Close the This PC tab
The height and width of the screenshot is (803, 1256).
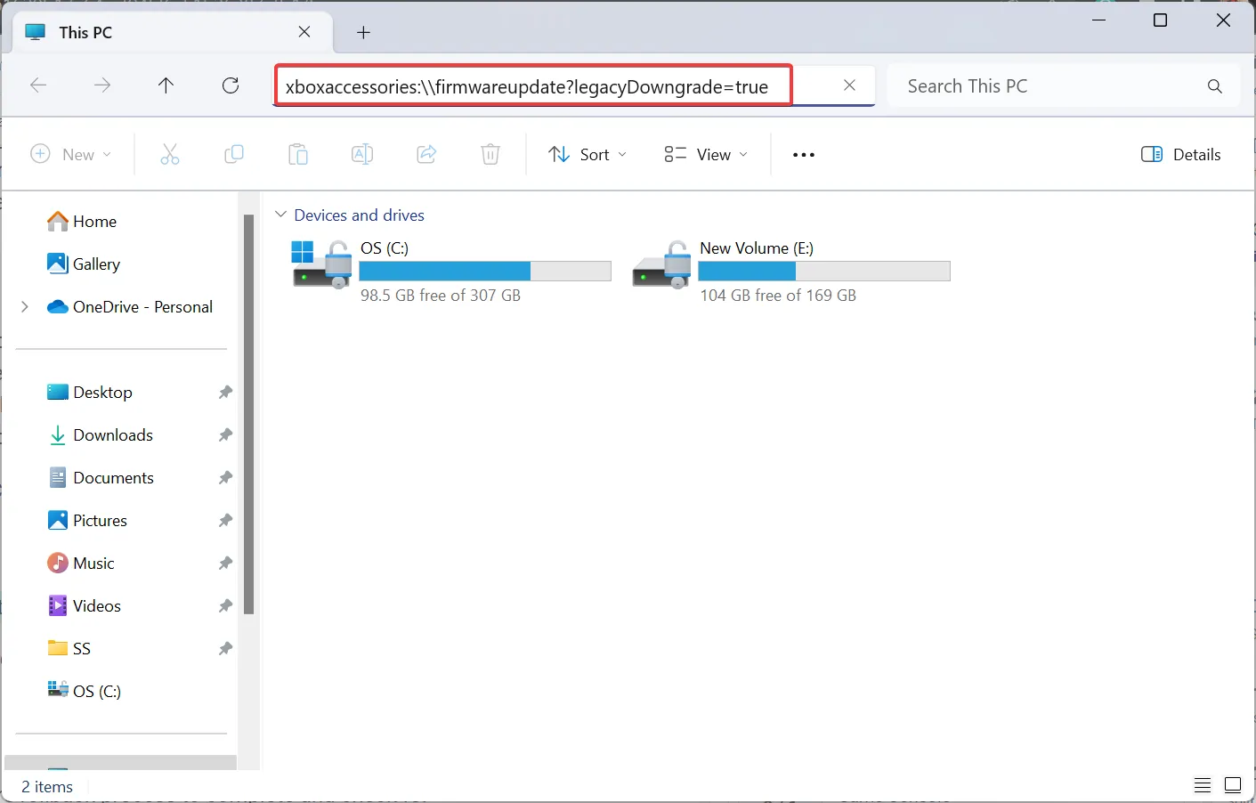point(304,32)
